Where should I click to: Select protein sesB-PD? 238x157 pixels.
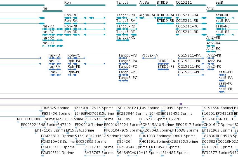click(x=223, y=75)
